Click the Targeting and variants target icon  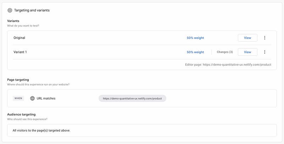pos(10,10)
